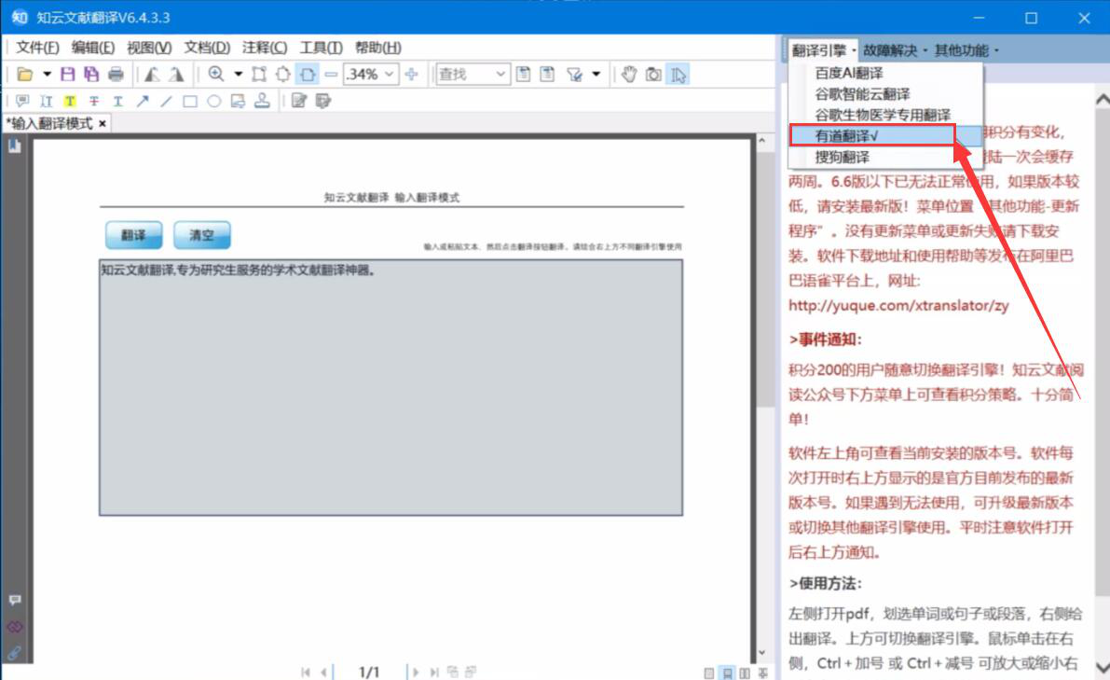Click the blue 清空 button

pos(201,235)
